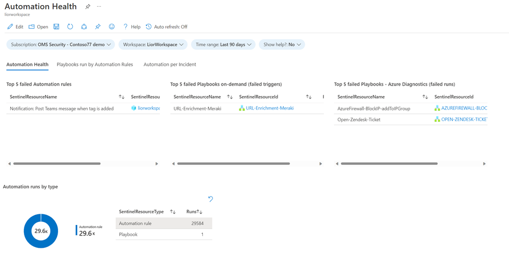Image resolution: width=509 pixels, height=257 pixels.
Task: Click right scroll arrow of Azure Diagnostics table
Action: pos(485,164)
